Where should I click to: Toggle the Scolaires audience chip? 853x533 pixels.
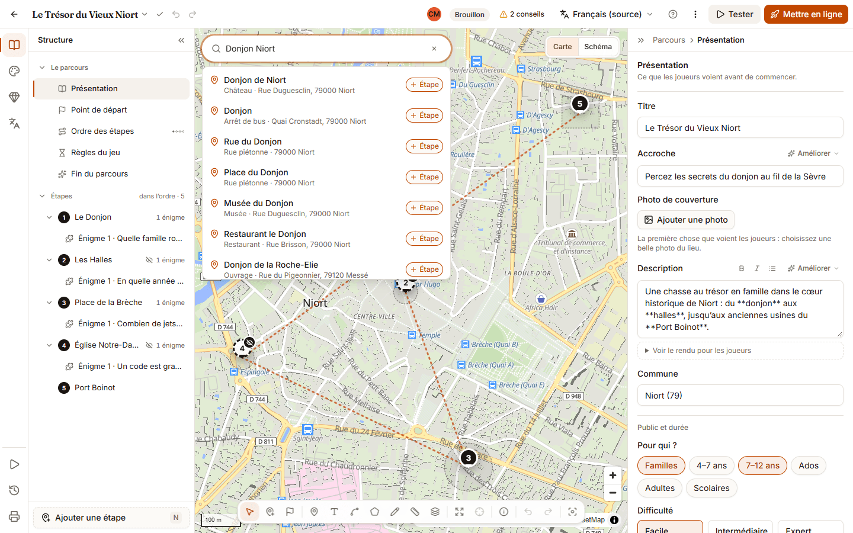pyautogui.click(x=711, y=488)
